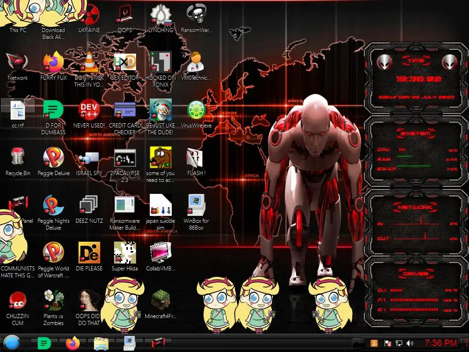Click the DRIVES widget header
Viewport: 469px width, 352px height.
point(416,274)
